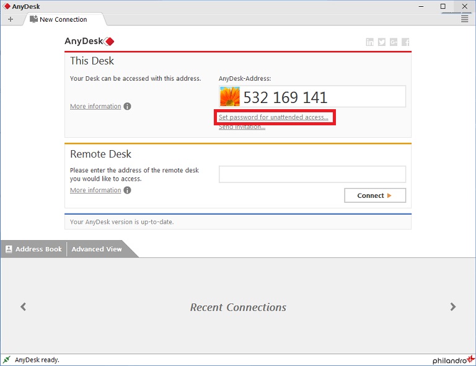
Task: Switch to Advanced View tab
Action: click(97, 249)
